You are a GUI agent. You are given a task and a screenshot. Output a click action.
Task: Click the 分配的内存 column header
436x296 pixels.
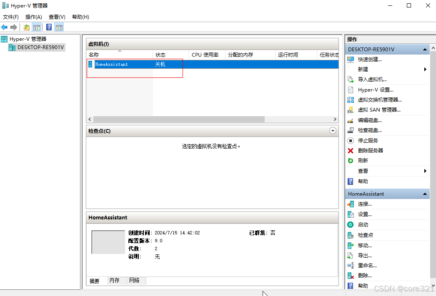tap(250, 55)
